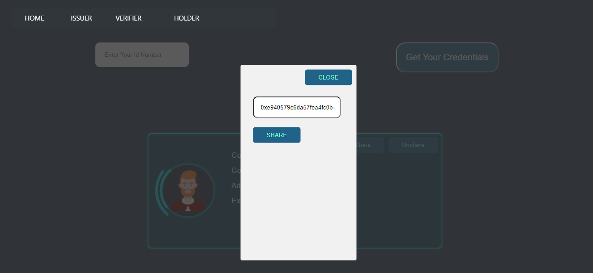This screenshot has height=273, width=593.
Task: Go to the ISSUER page
Action: [81, 18]
